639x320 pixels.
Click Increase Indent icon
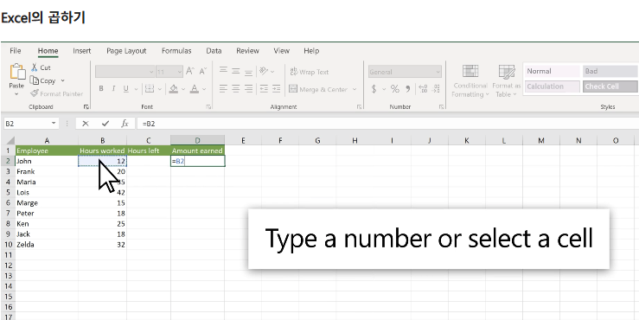[277, 88]
